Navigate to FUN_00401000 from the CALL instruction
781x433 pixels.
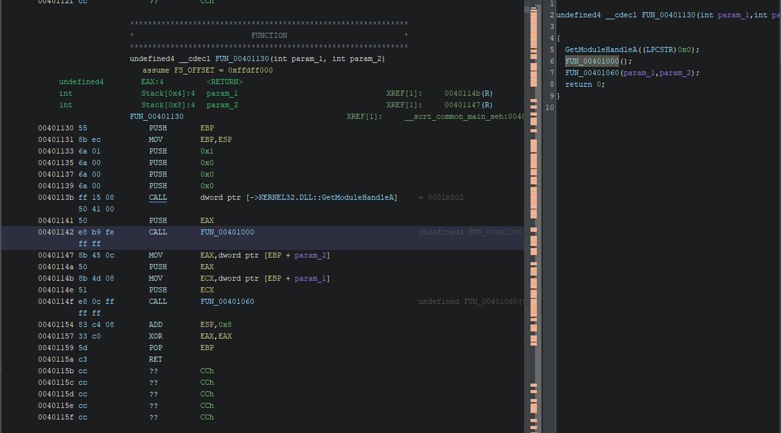pos(221,232)
